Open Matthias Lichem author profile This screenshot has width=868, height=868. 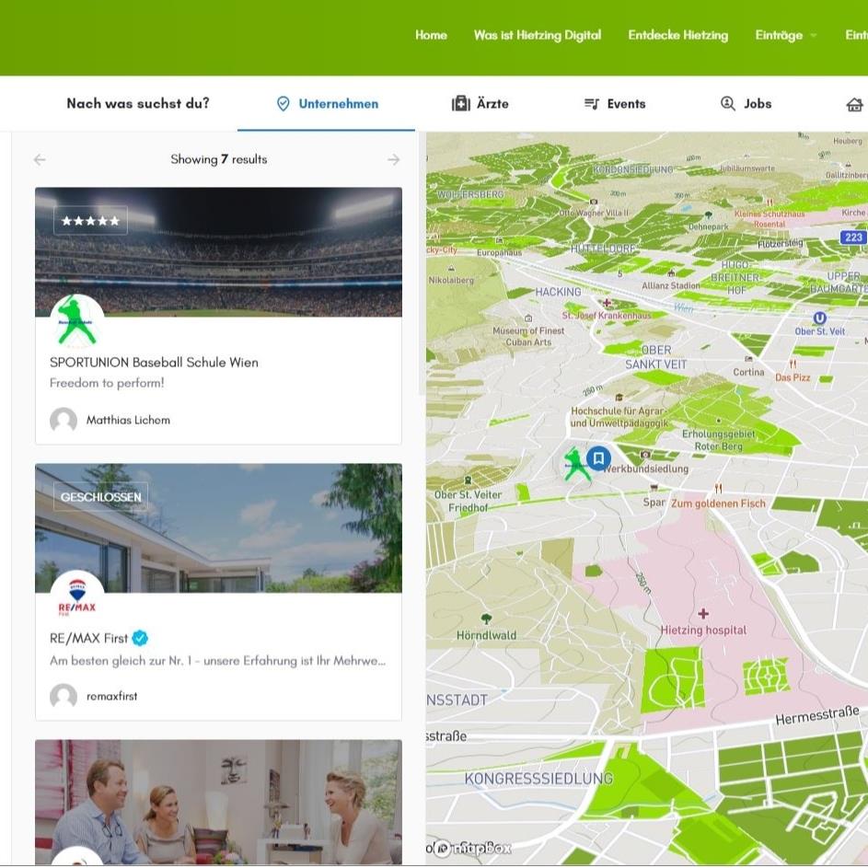pos(128,420)
